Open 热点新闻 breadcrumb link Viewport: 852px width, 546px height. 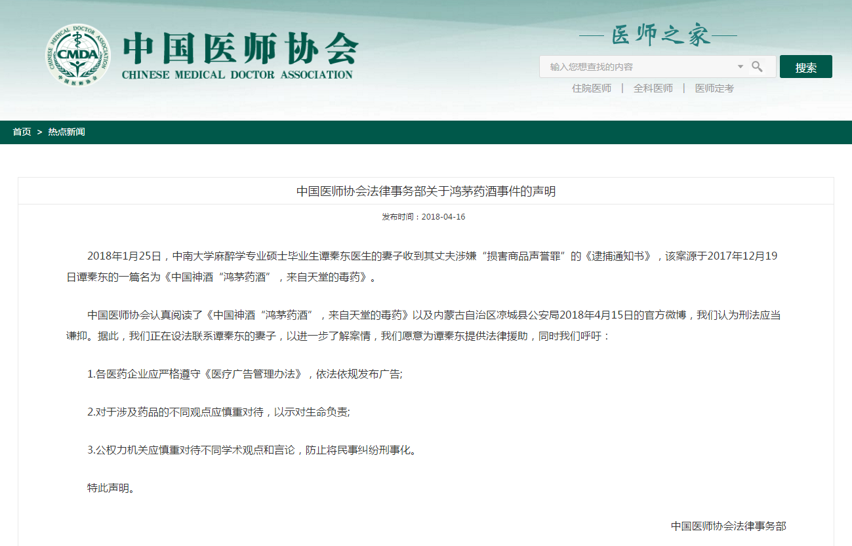pyautogui.click(x=66, y=132)
